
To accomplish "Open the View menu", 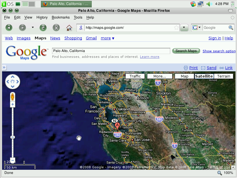I will tap(28, 18).
